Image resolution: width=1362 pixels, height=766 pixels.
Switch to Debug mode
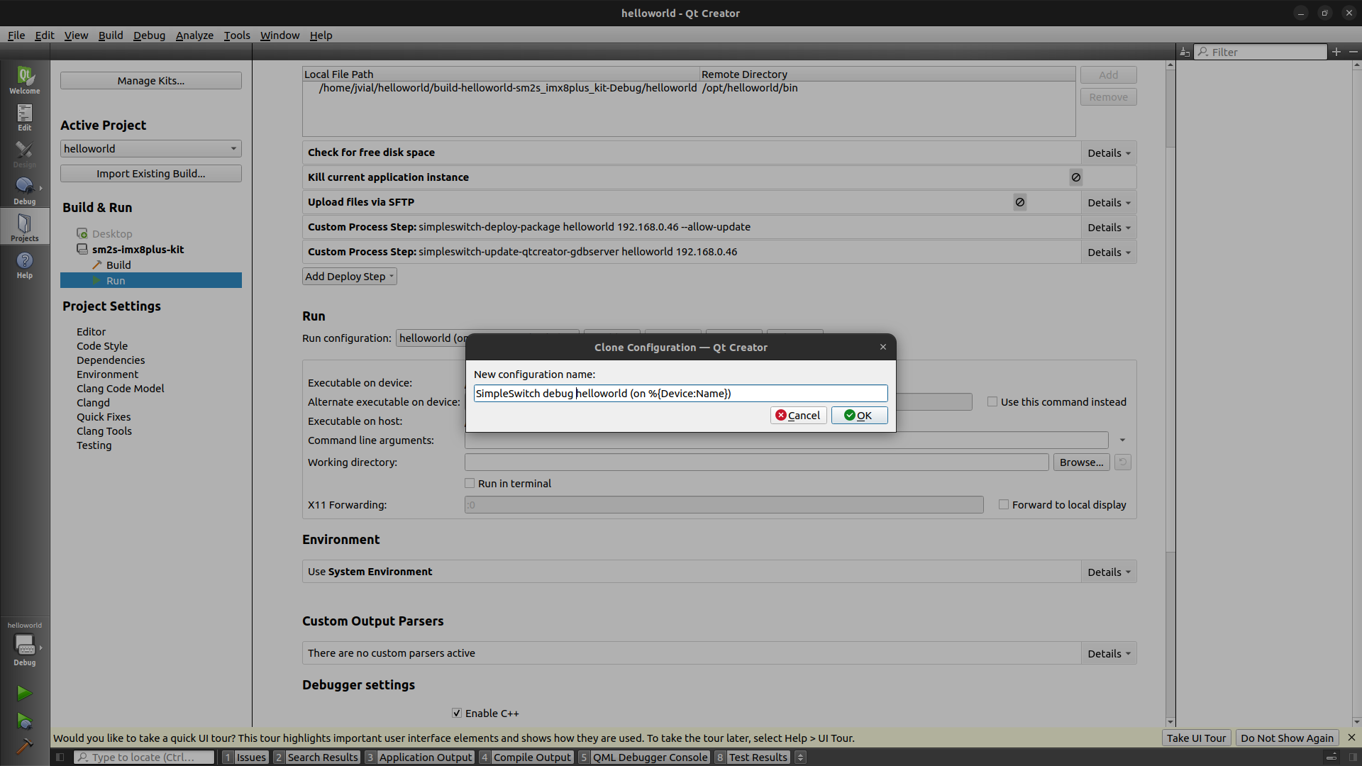[24, 188]
